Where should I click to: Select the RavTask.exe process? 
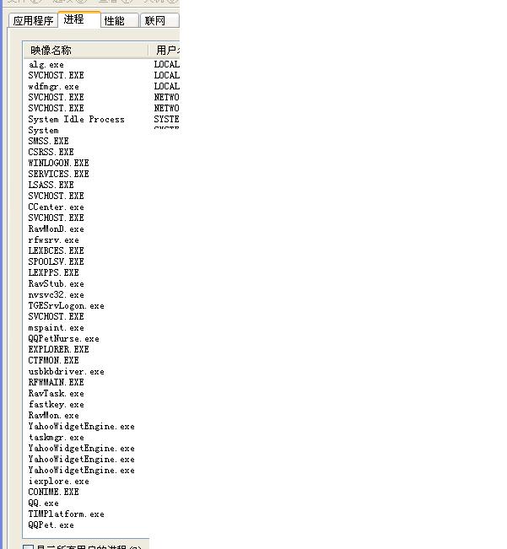pos(56,393)
